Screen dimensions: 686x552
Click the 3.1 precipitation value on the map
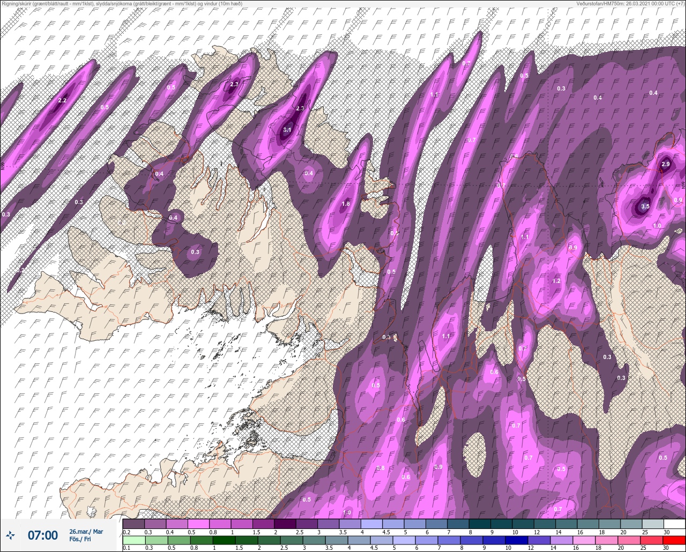(287, 130)
